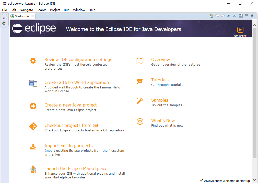Click the forward navigation arrow icon
Screen dimensions: 258x183
pyautogui.click(x=223, y=16)
